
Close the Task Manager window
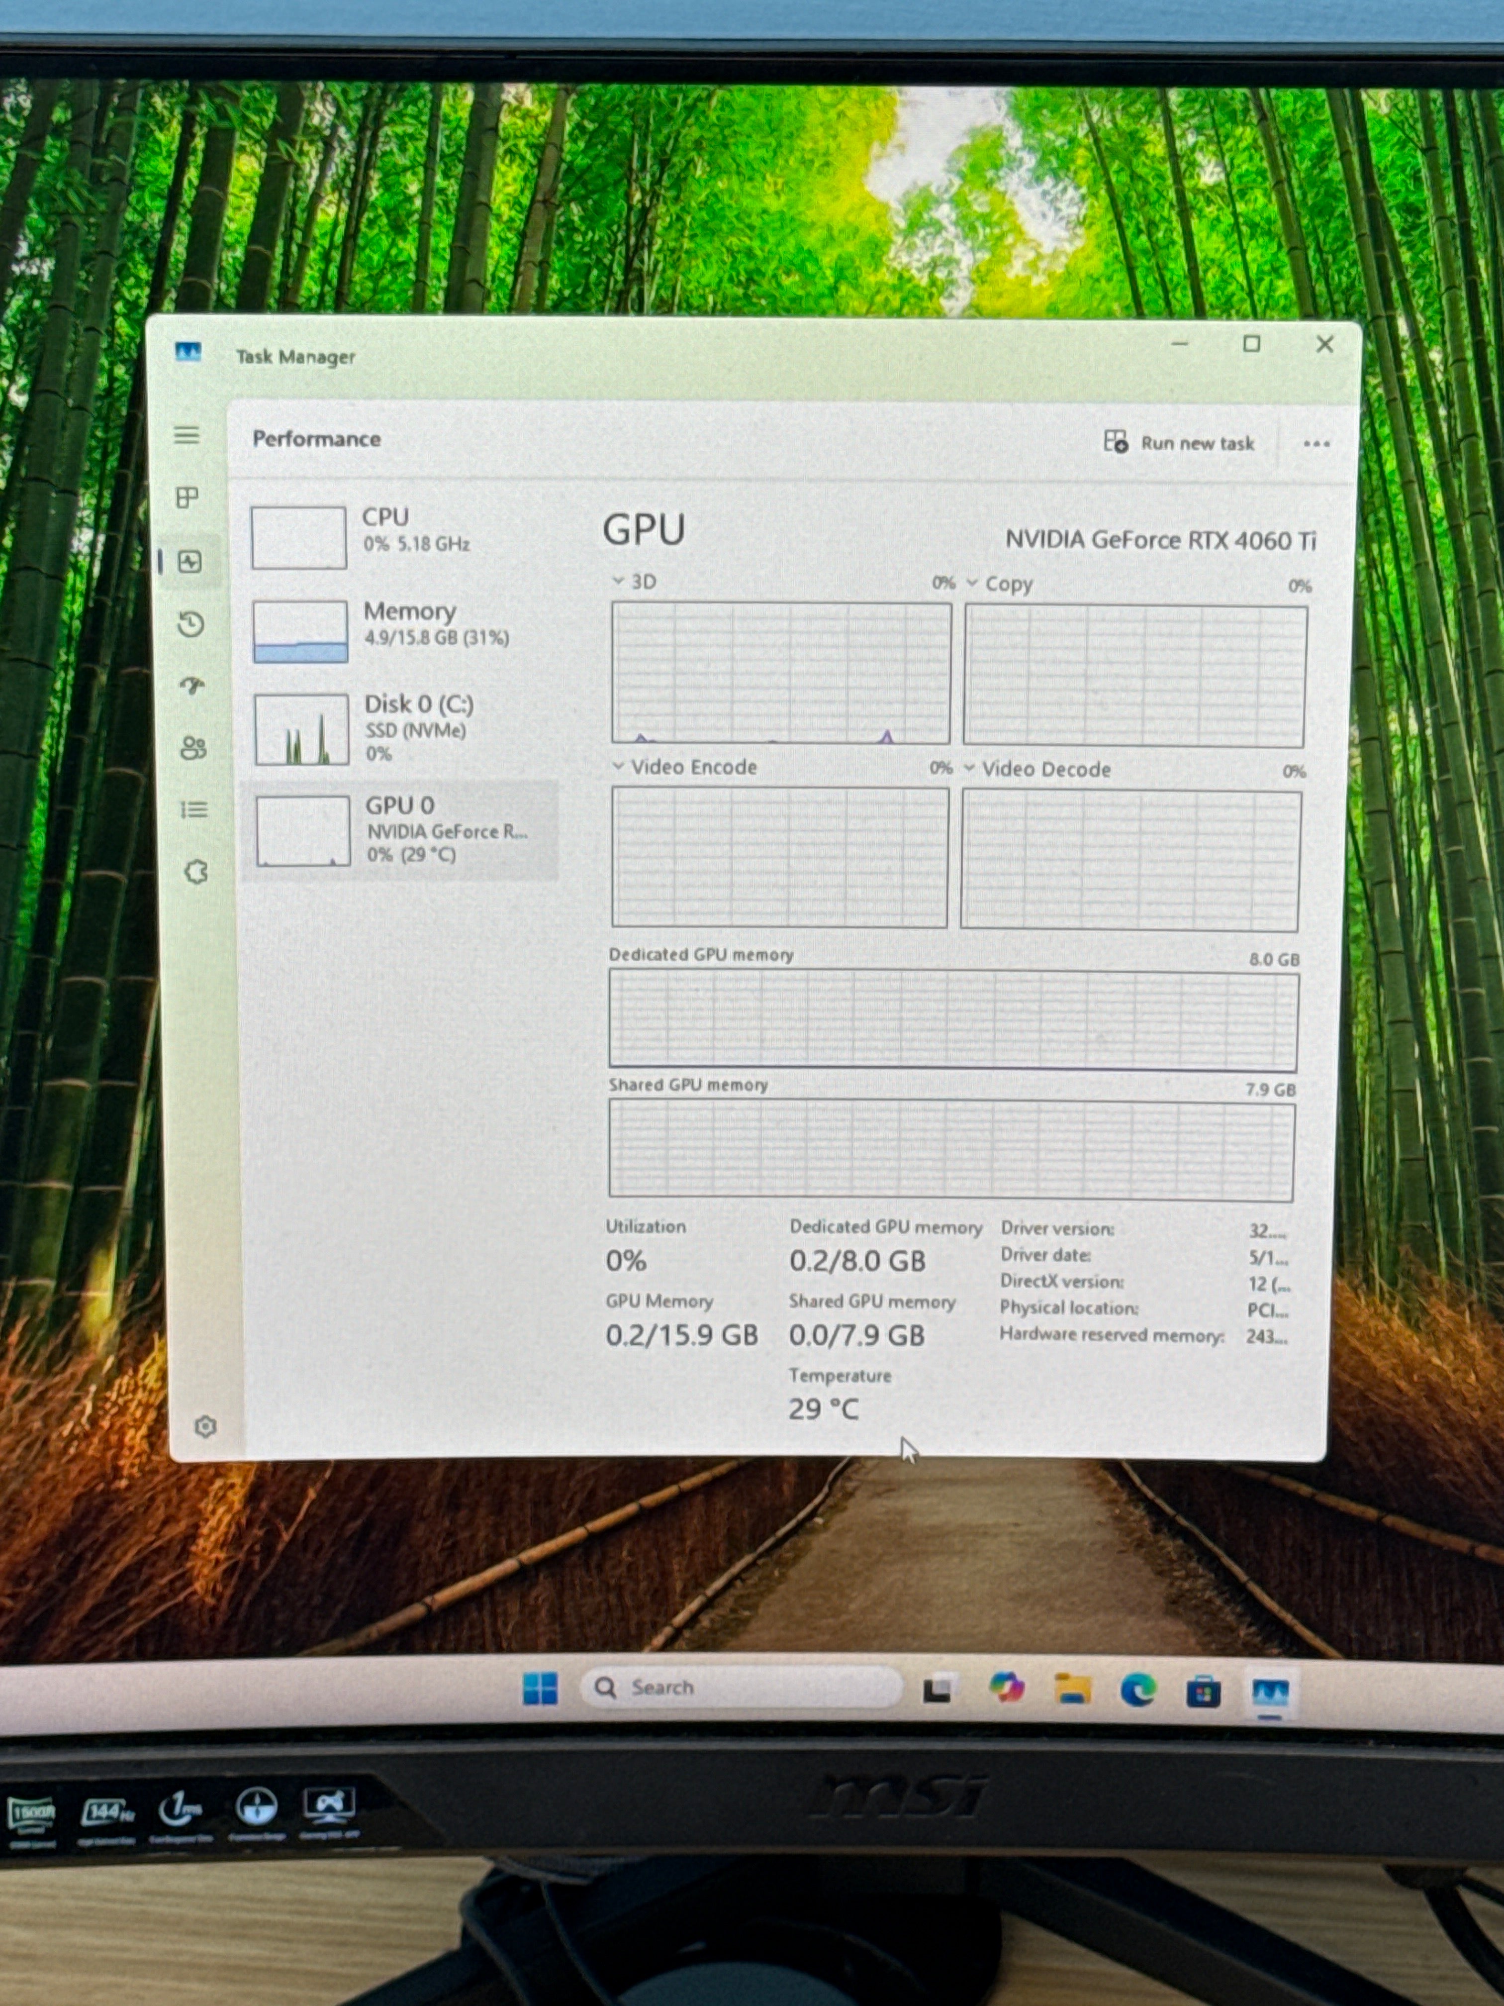tap(1324, 345)
